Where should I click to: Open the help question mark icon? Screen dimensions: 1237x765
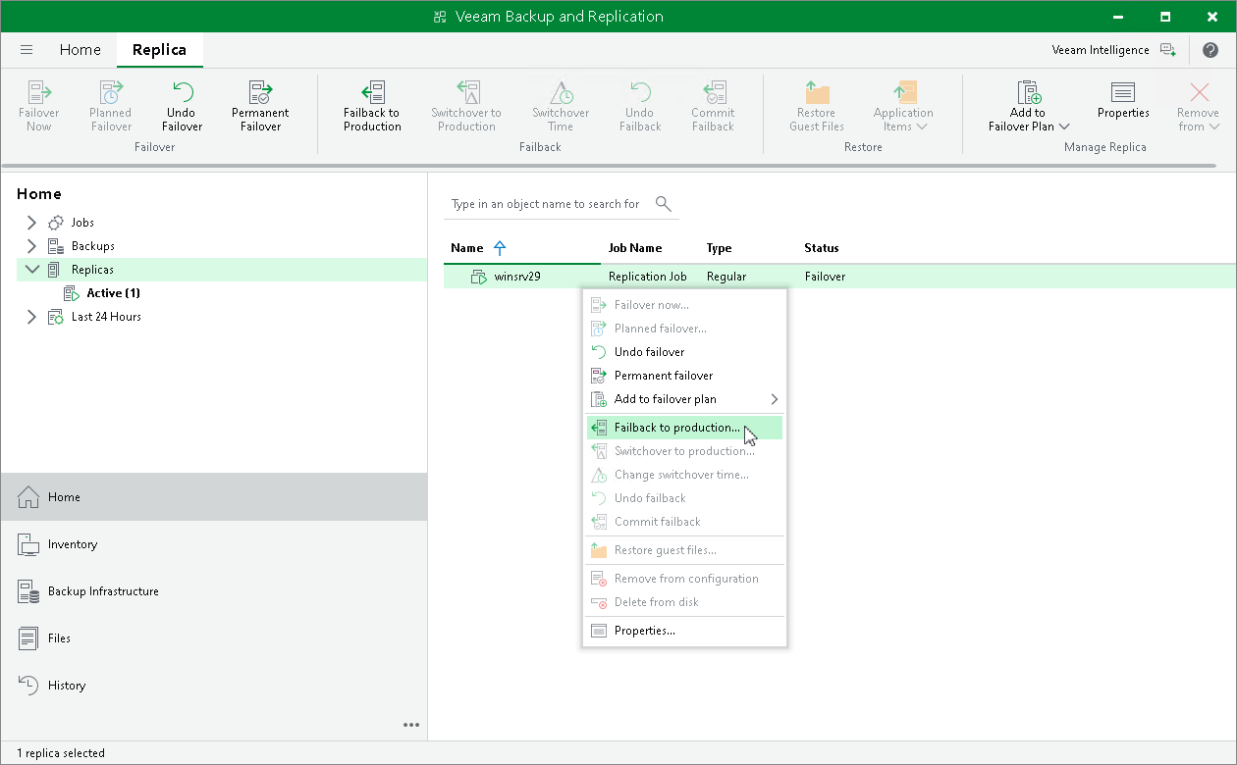[x=1210, y=50]
